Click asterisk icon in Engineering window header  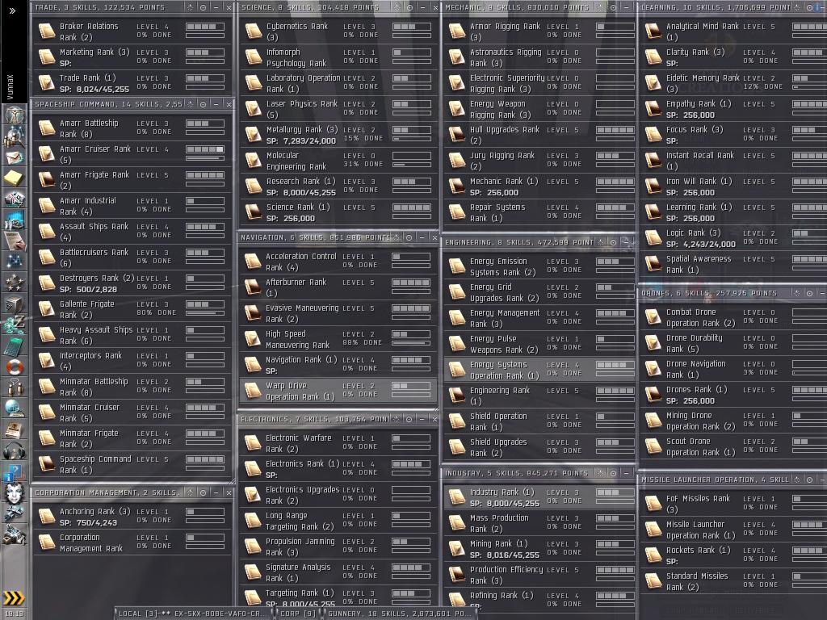(600, 242)
